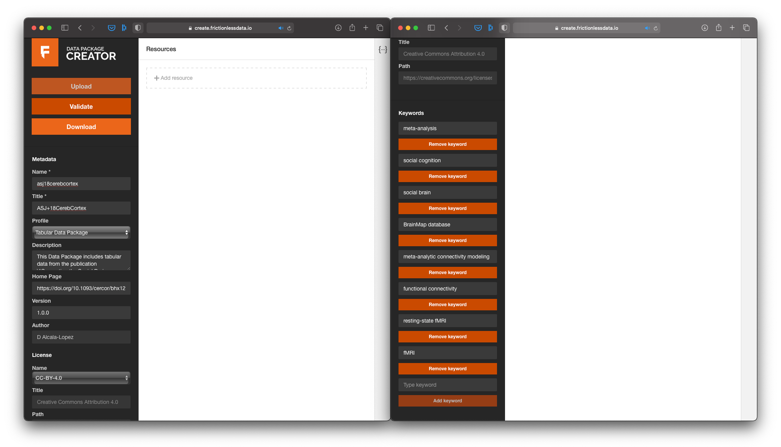Click the Type keyword input field
This screenshot has width=781, height=447.
(447, 384)
